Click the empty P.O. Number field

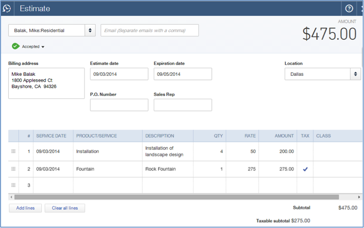(119, 105)
